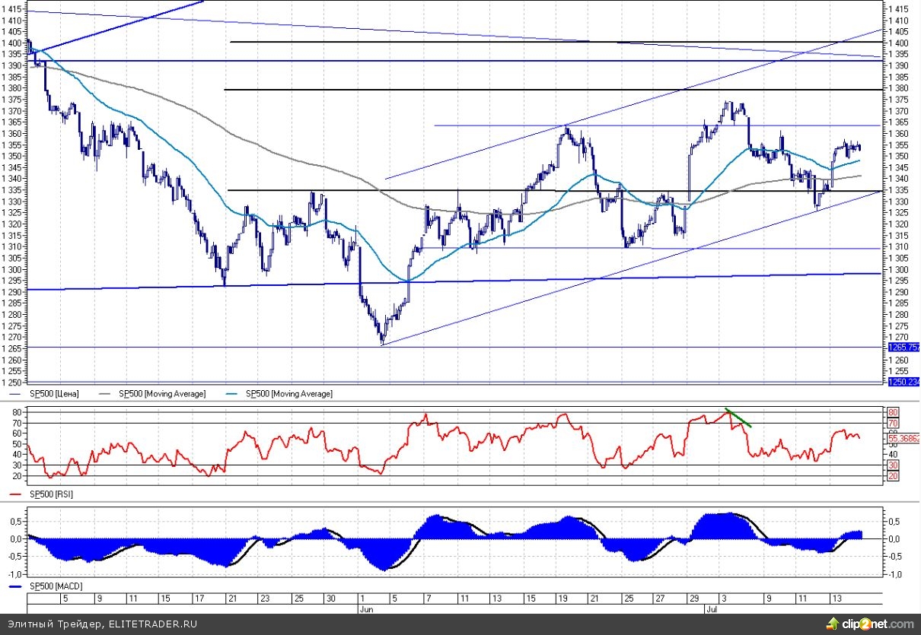This screenshot has height=635, width=921.
Task: Click the red line marker beside SP500 [RSI]
Action: click(x=17, y=494)
